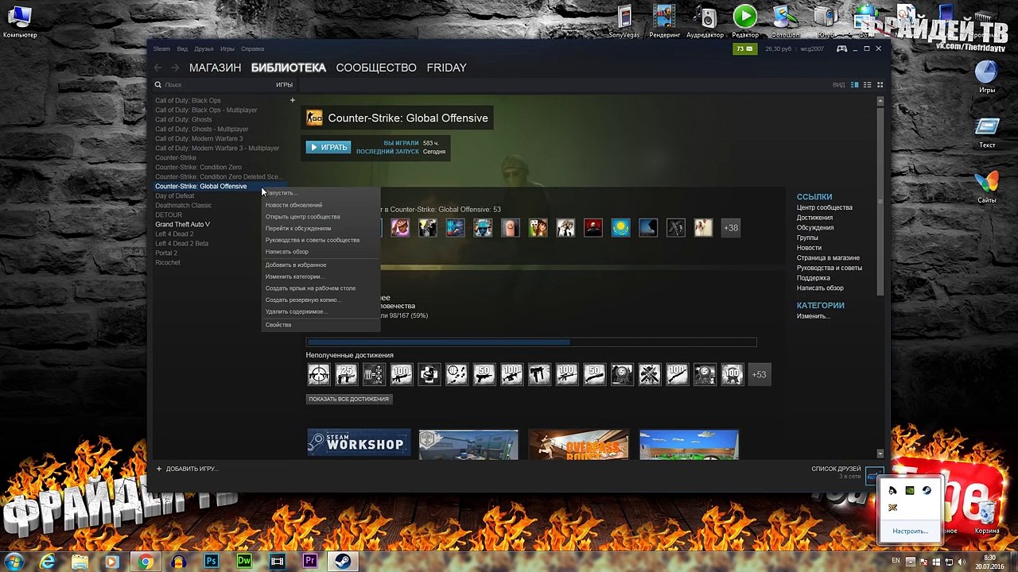The height and width of the screenshot is (572, 1018).
Task: Open the wcg2007 account name dropdown
Action: [x=812, y=48]
